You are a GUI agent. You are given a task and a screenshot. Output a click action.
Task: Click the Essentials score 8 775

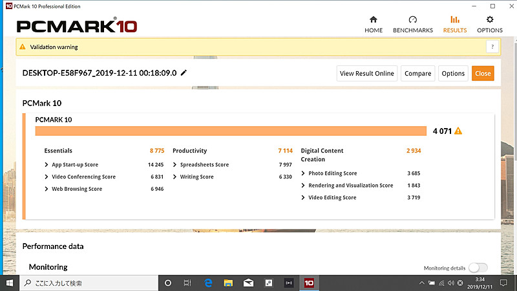tap(157, 151)
